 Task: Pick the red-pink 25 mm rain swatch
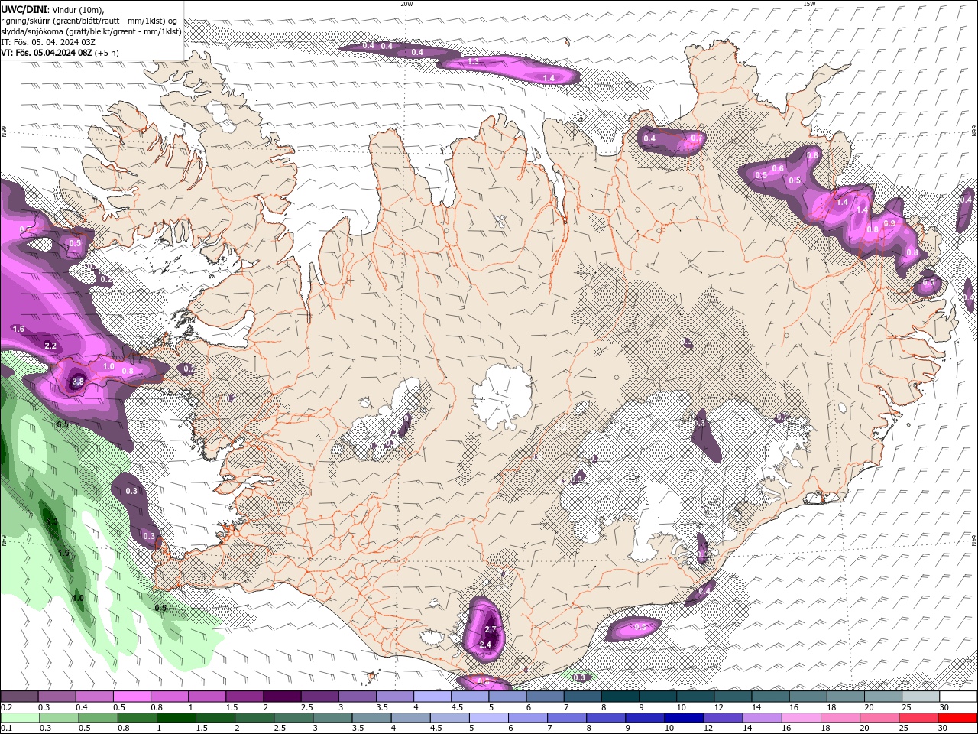(919, 718)
